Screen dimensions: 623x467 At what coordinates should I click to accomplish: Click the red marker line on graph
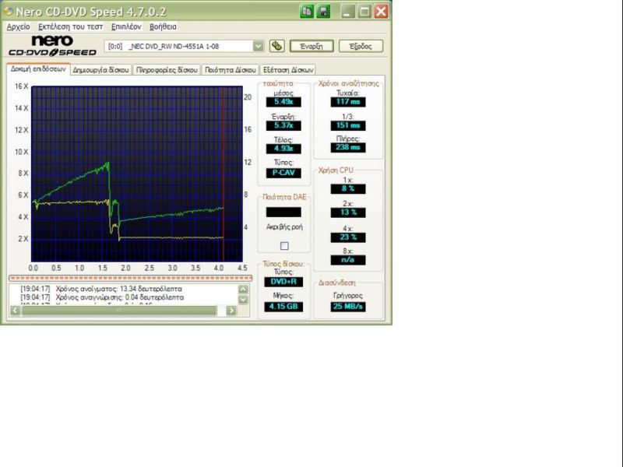224,174
